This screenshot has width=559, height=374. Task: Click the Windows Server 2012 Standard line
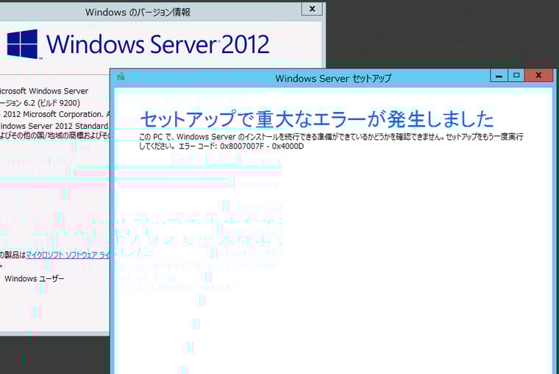(x=54, y=126)
